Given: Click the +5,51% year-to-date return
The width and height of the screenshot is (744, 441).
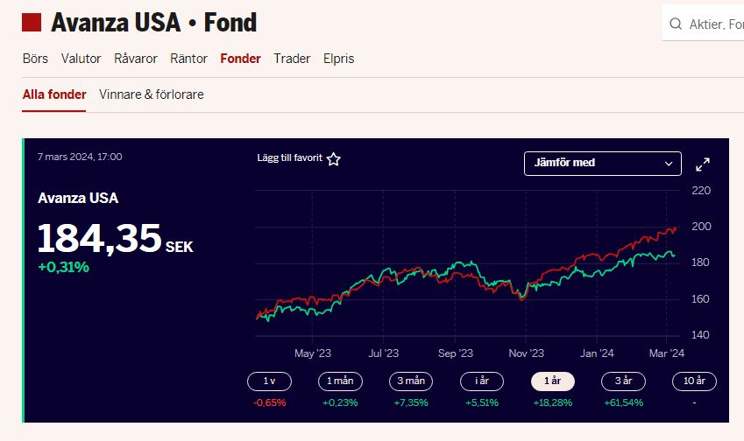Looking at the screenshot, I should (482, 402).
